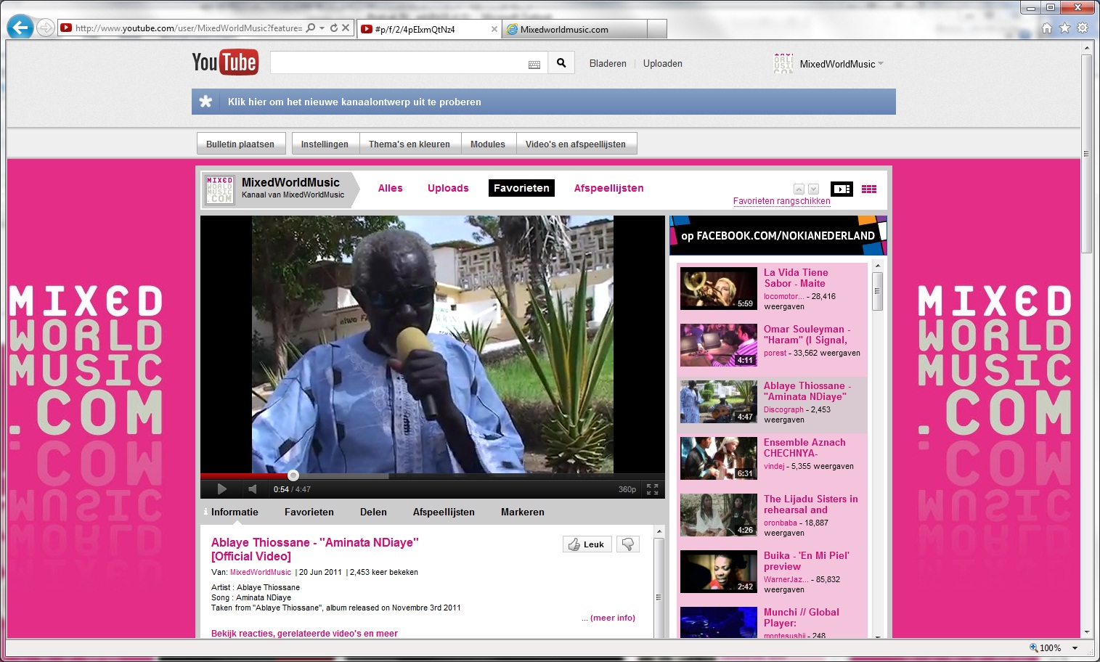Click the small down arrow above playlist
The height and width of the screenshot is (662, 1100).
click(813, 189)
